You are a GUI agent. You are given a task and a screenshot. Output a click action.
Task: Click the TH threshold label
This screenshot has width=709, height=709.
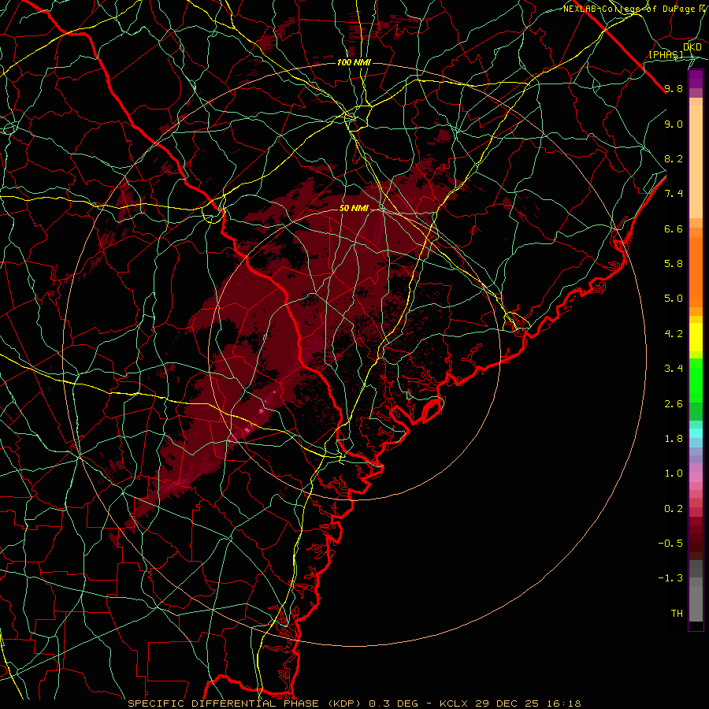click(677, 613)
